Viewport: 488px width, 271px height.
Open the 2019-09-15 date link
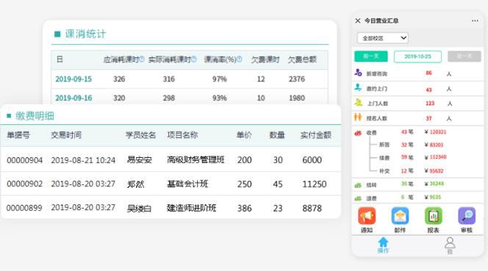click(x=73, y=79)
